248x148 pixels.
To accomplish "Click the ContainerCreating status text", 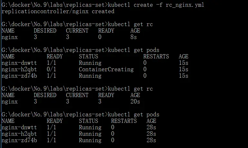I will point(106,69).
